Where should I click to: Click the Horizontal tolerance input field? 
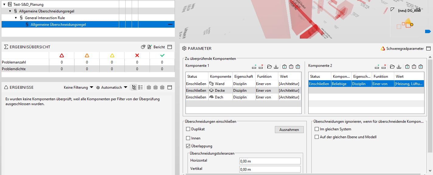tap(270, 161)
